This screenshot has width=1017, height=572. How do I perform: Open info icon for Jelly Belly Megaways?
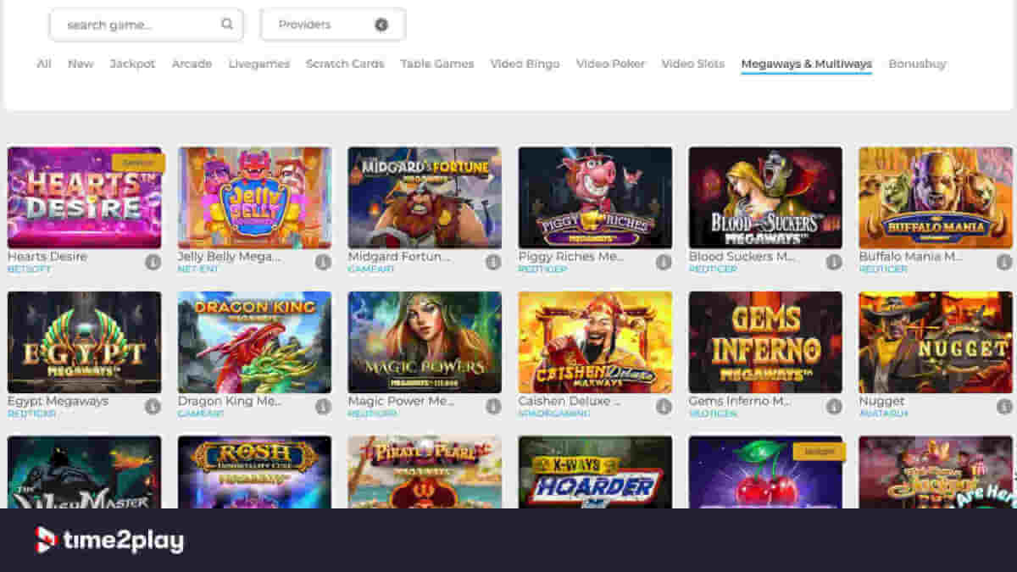323,262
